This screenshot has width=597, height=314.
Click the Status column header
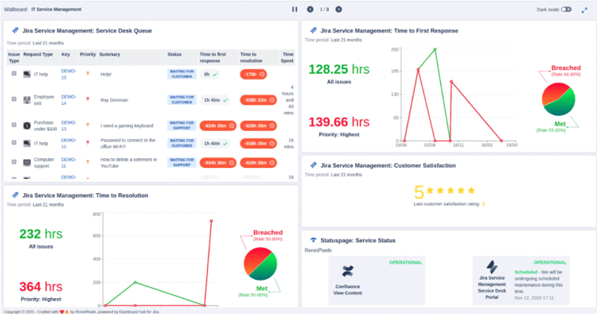pyautogui.click(x=174, y=54)
